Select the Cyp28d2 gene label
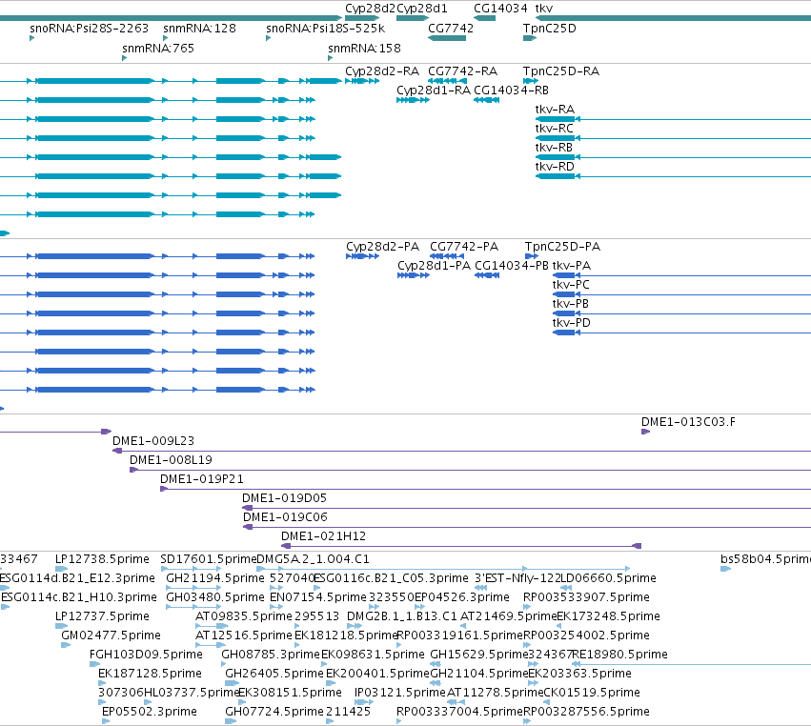This screenshot has height=726, width=811. tap(371, 9)
